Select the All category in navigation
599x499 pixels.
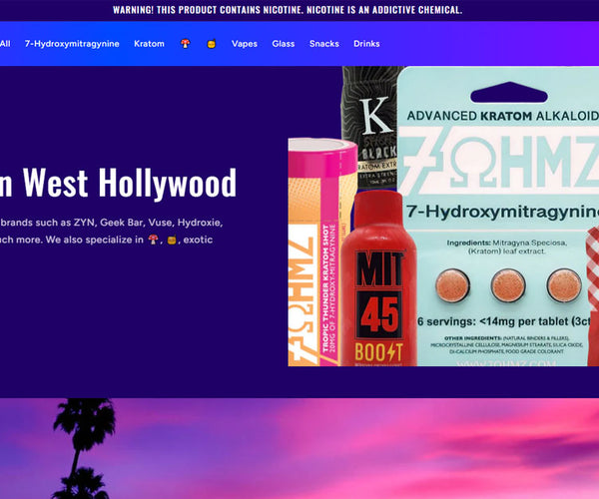point(5,44)
